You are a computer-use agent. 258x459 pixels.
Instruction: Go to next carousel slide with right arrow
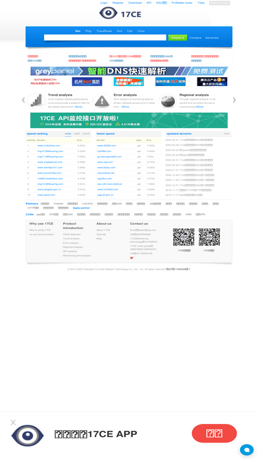[235, 100]
